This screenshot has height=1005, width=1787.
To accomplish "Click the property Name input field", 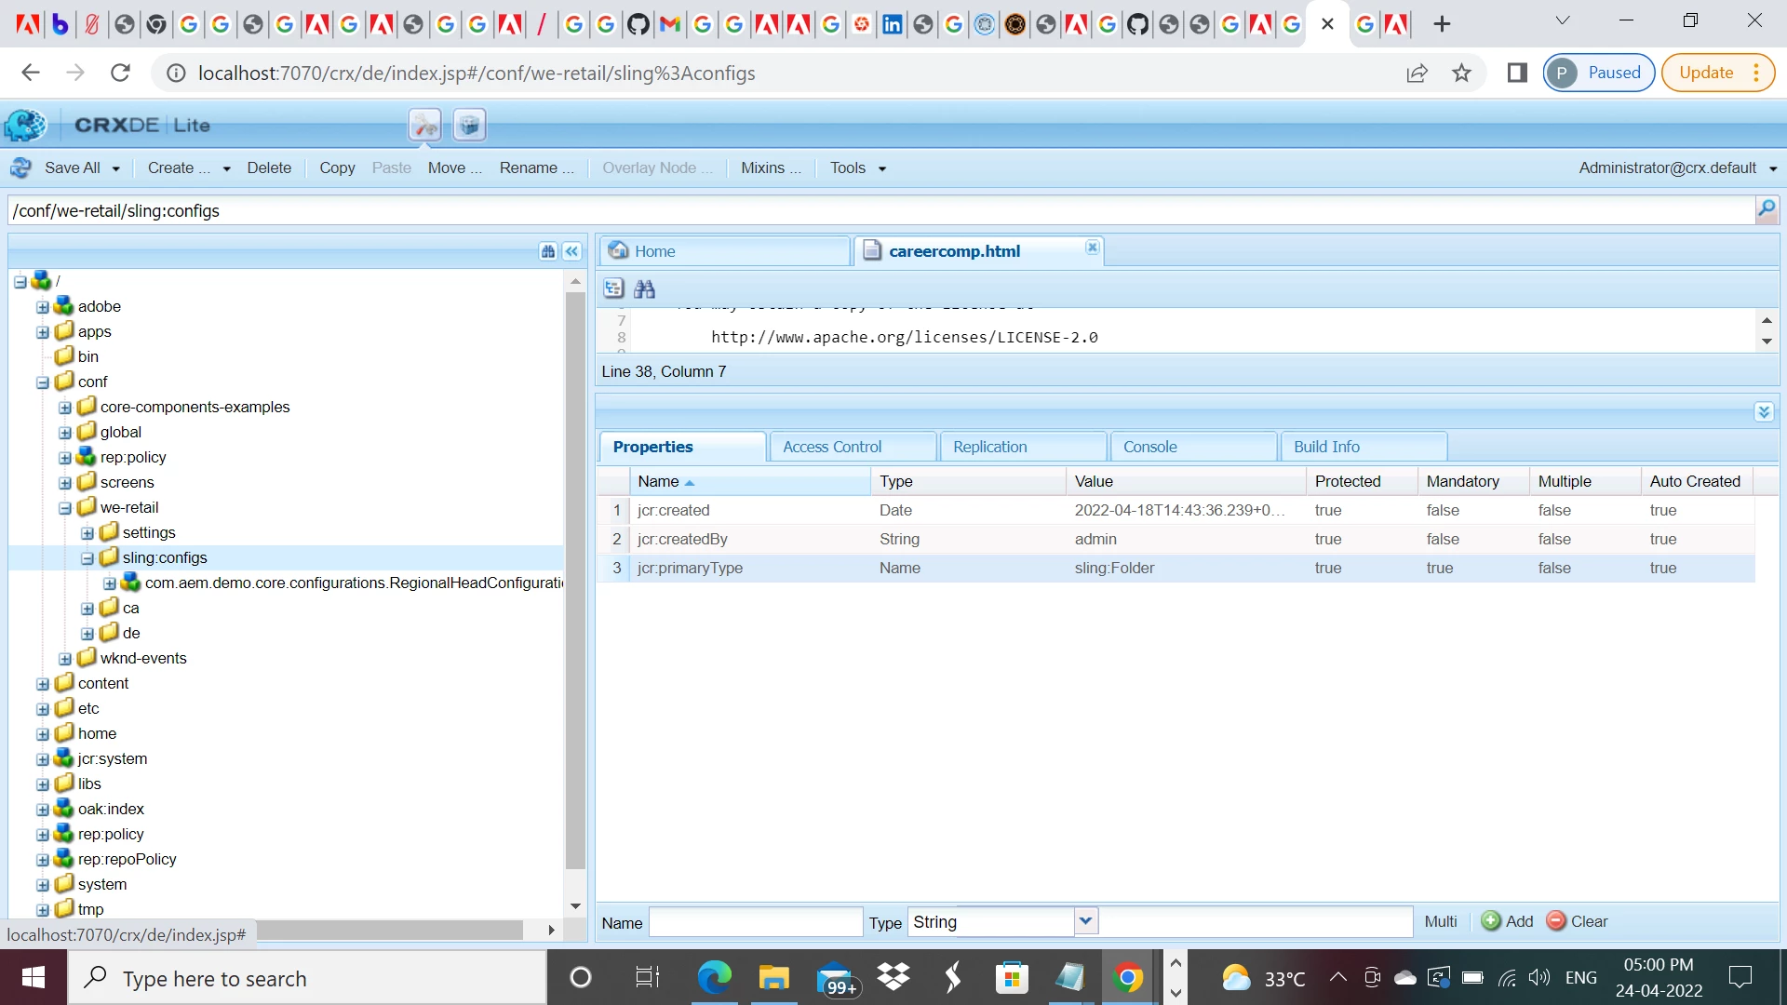I will pyautogui.click(x=755, y=922).
